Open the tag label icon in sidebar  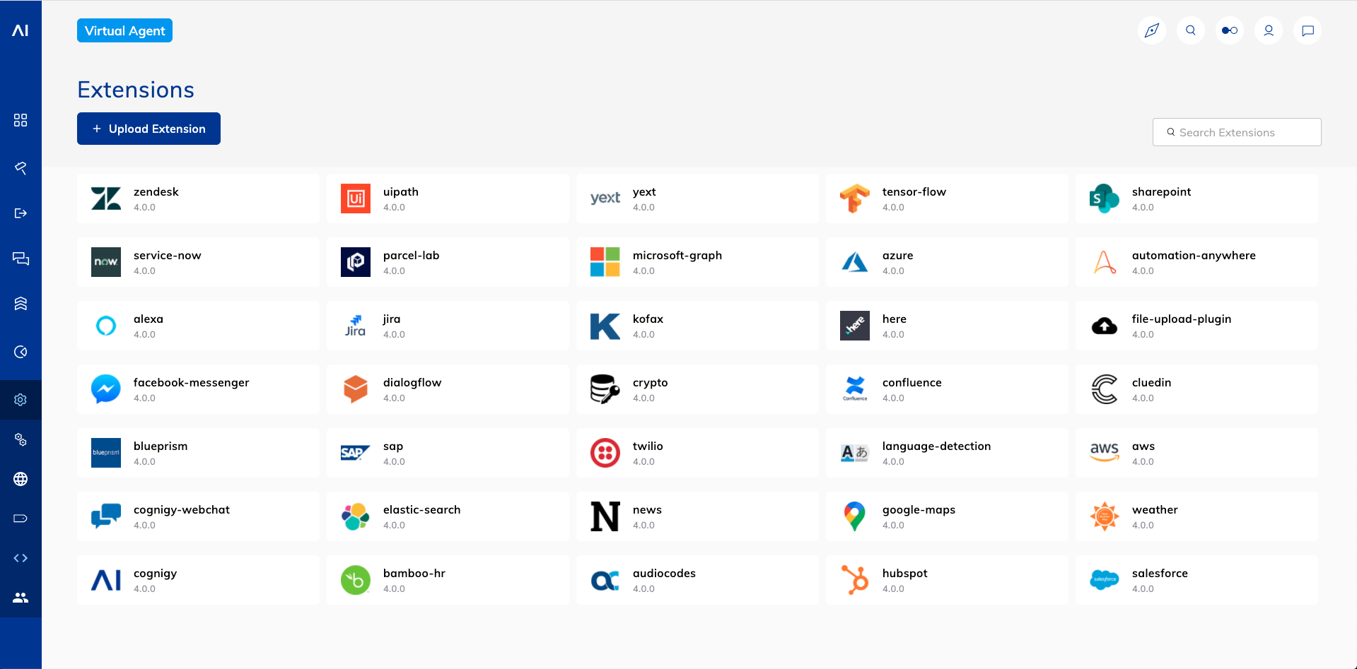tap(21, 519)
